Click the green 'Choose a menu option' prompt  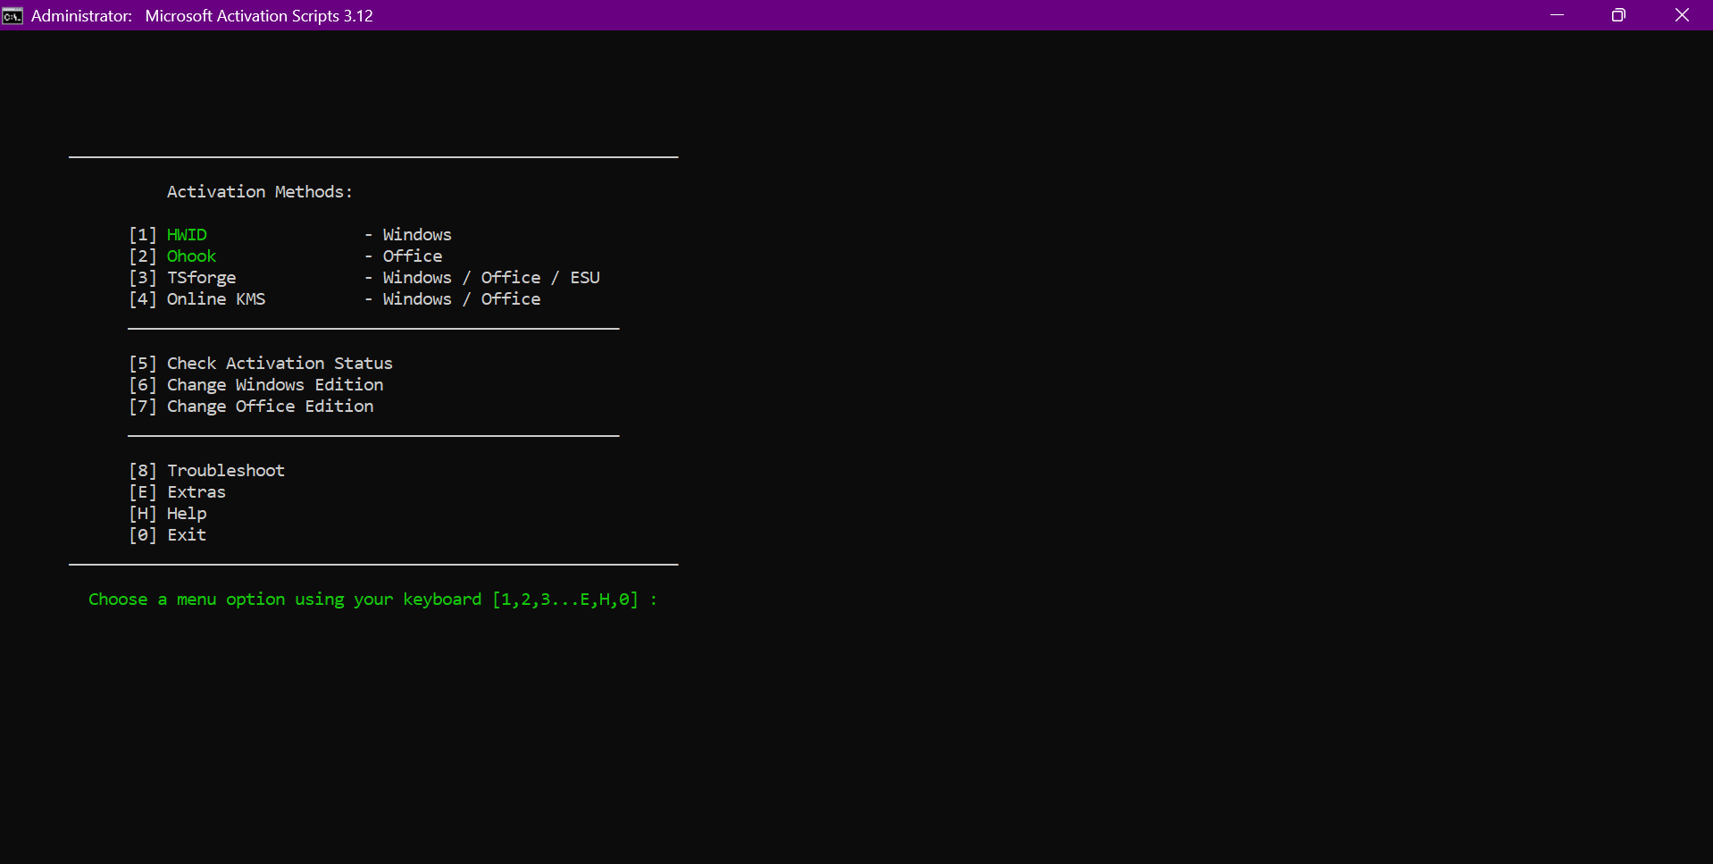372,600
